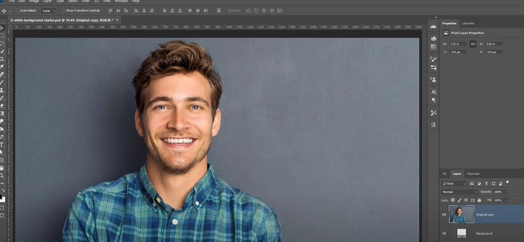
Task: Hide the Background layer
Action: click(444, 233)
